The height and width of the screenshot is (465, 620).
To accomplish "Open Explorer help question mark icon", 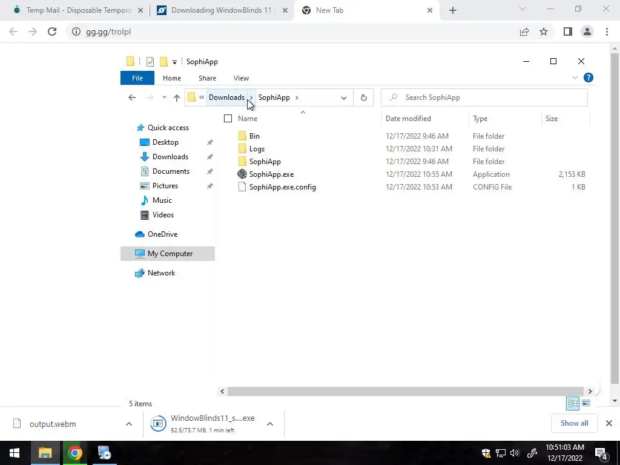I will coord(589,78).
